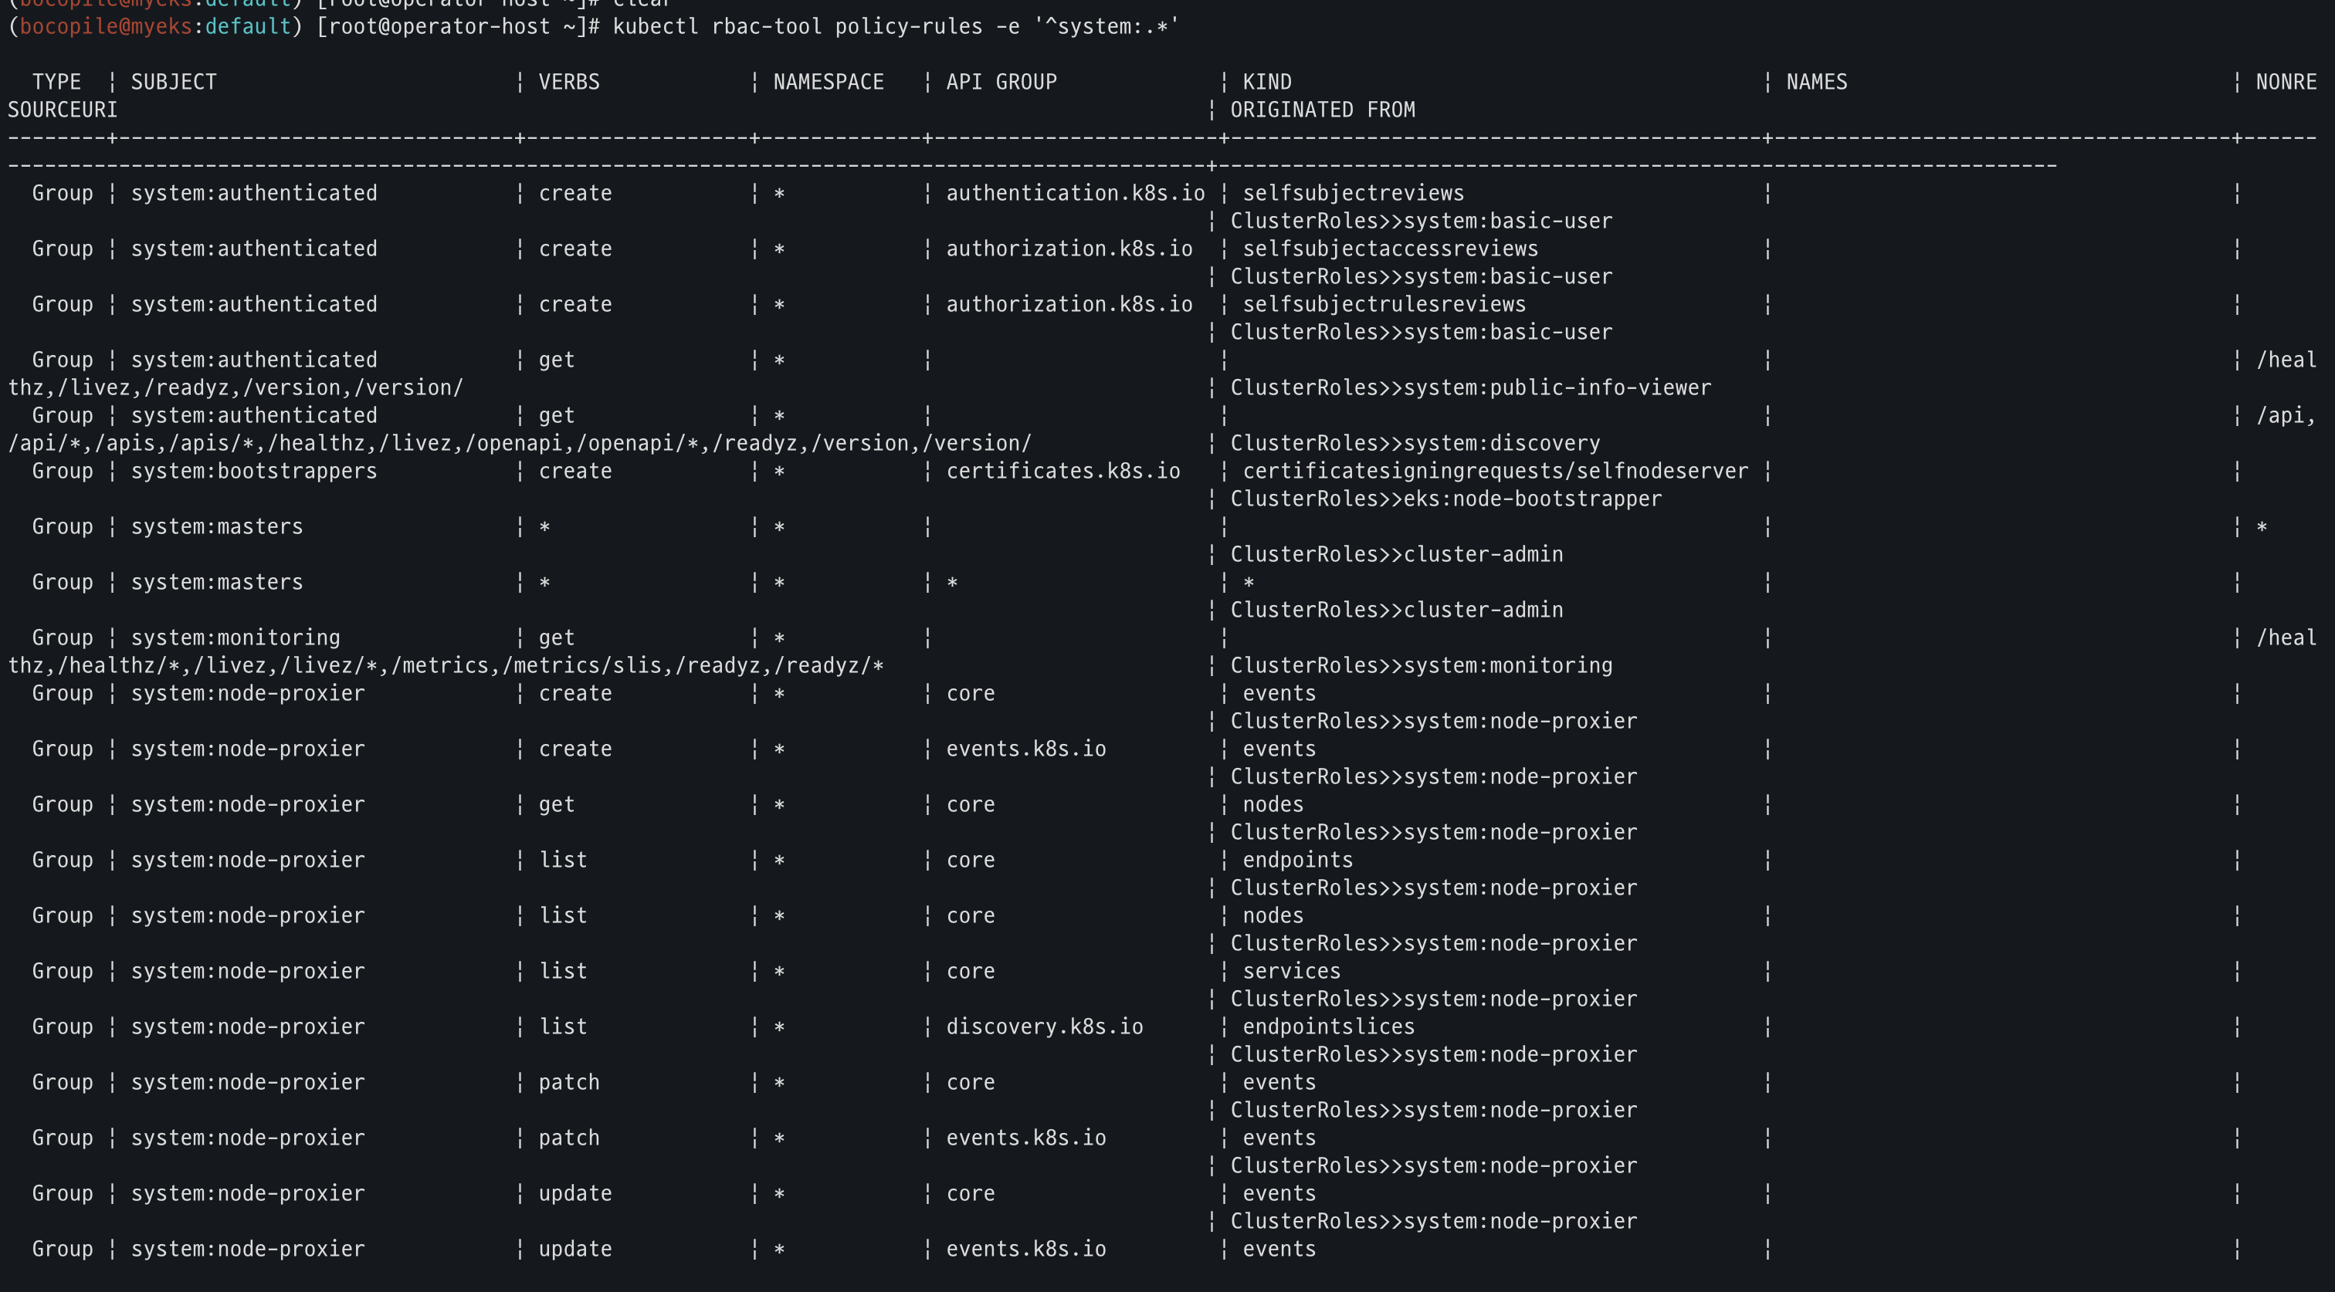
Task: Click the API GROUP column header
Action: 1001,83
